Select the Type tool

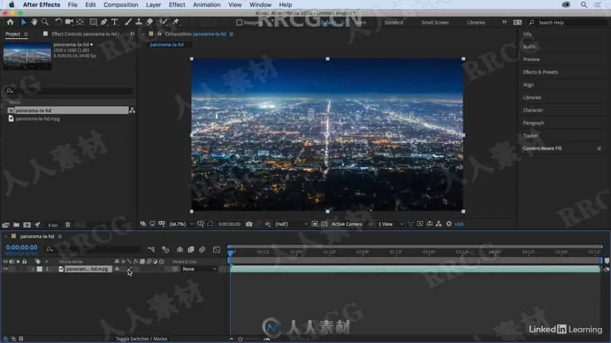pos(115,22)
